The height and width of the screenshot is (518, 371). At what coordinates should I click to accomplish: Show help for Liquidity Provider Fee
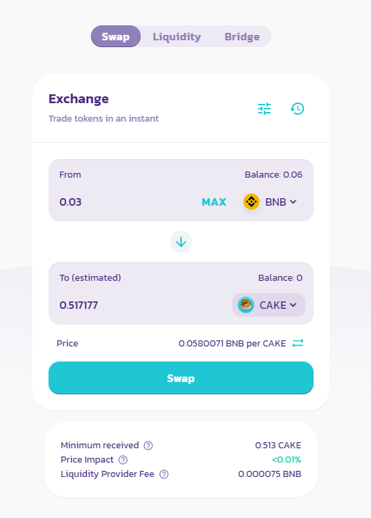164,474
